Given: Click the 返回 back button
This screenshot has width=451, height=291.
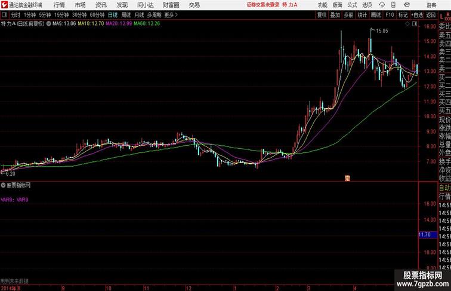Looking at the screenshot, I should pyautogui.click(x=431, y=15).
